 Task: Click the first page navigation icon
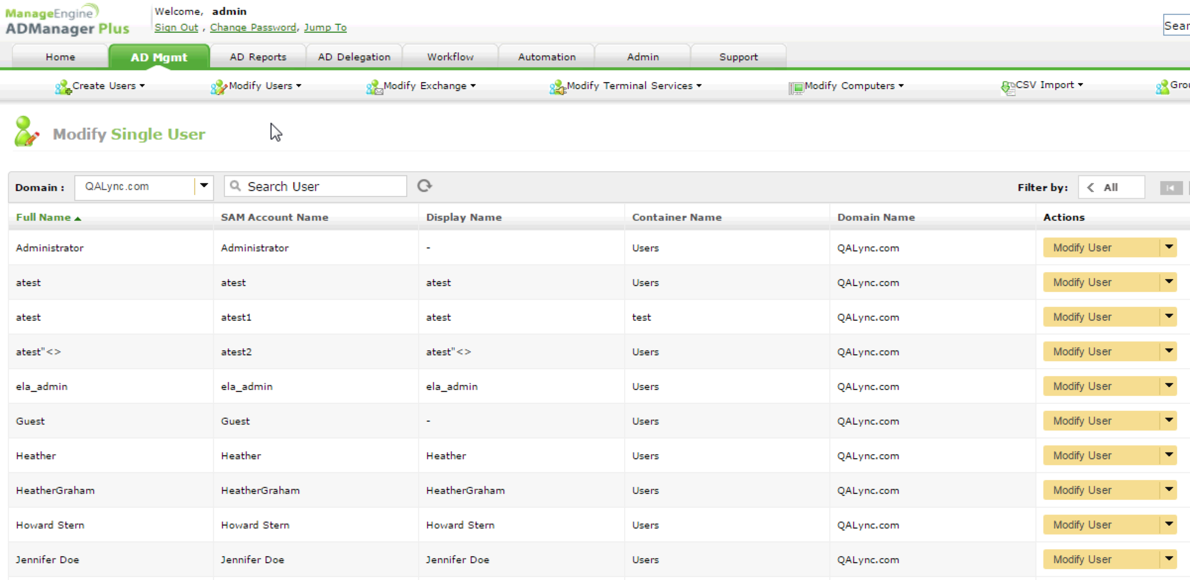click(1171, 188)
